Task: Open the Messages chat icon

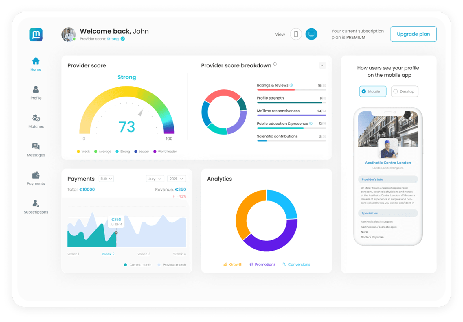Action: click(x=36, y=146)
